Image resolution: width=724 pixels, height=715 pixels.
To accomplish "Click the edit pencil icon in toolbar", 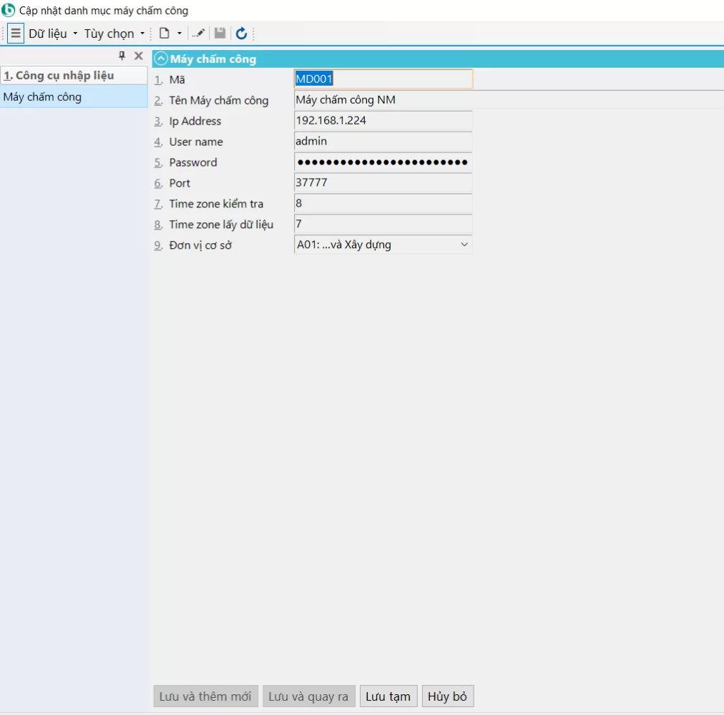I will (x=198, y=34).
